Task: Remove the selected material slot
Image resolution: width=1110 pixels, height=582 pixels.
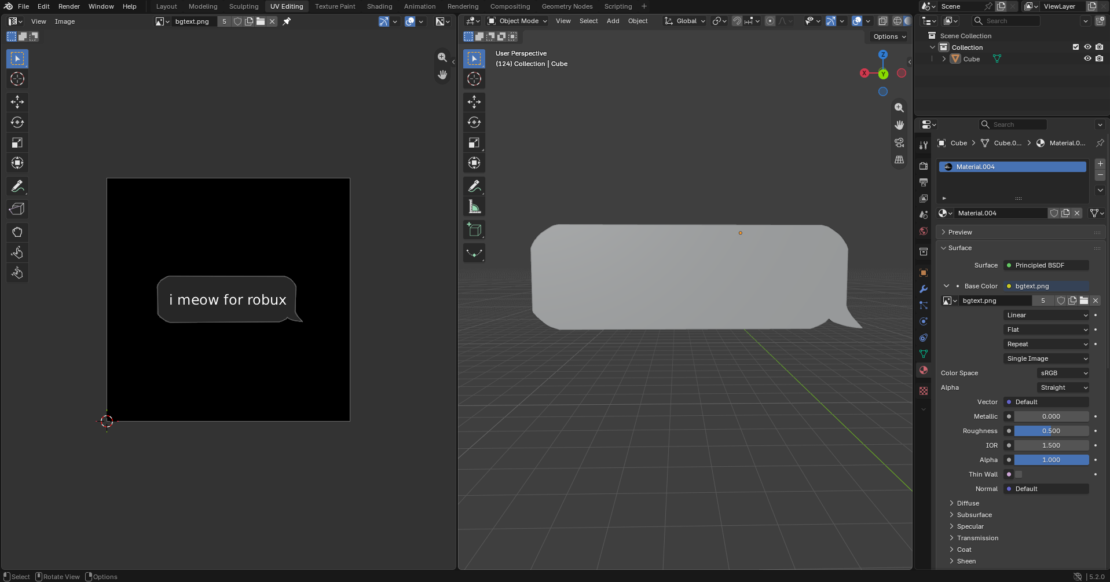Action: pyautogui.click(x=1100, y=175)
